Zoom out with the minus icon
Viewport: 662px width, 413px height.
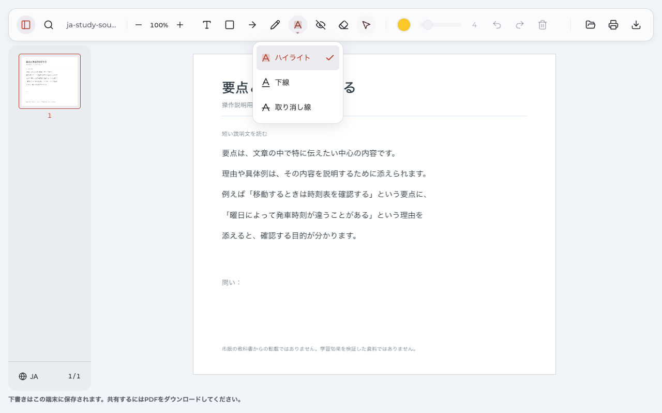pyautogui.click(x=139, y=25)
